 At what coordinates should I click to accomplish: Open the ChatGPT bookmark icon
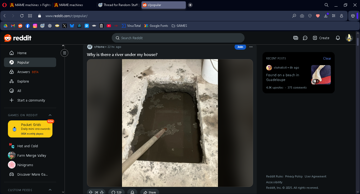pos(50,26)
